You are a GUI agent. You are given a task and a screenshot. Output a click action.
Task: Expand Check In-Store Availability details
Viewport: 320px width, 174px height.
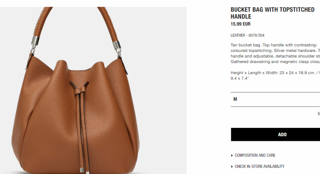[x=259, y=166]
